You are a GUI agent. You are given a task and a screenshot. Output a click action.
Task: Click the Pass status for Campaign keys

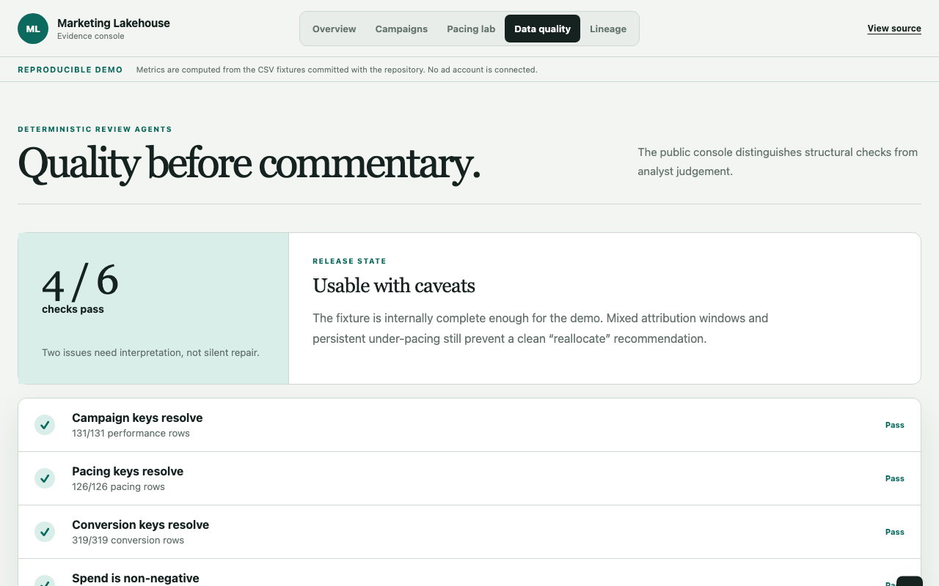(894, 425)
